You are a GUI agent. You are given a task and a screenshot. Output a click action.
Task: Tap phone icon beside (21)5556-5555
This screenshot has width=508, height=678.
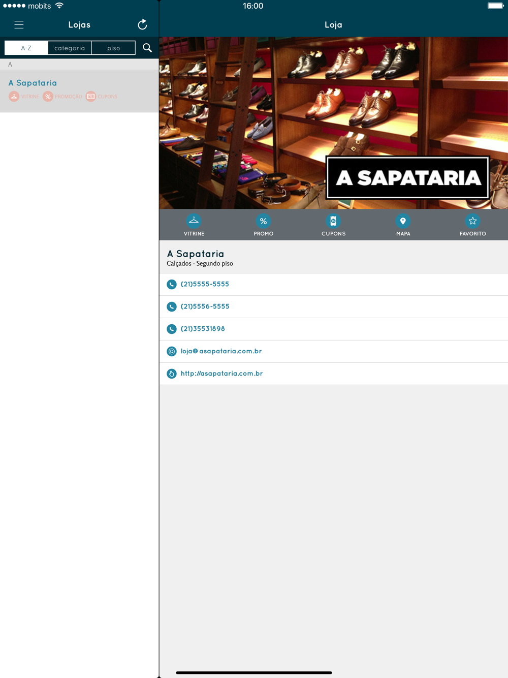coord(172,307)
